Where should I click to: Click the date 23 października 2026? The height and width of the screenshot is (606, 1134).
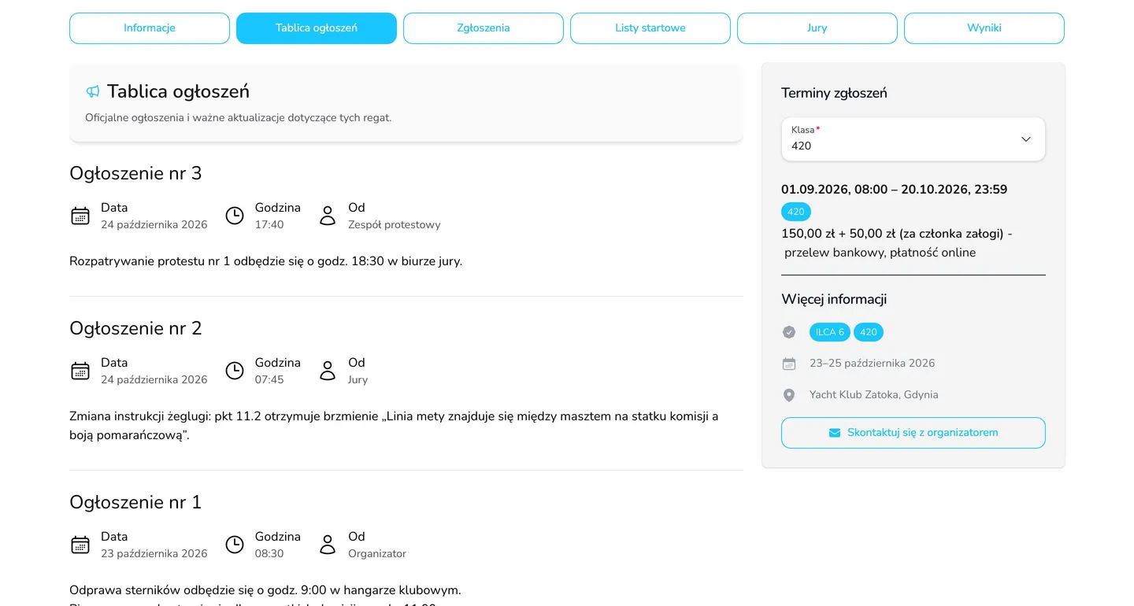154,554
